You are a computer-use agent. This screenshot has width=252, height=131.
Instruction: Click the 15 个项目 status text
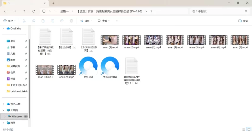click(8, 129)
